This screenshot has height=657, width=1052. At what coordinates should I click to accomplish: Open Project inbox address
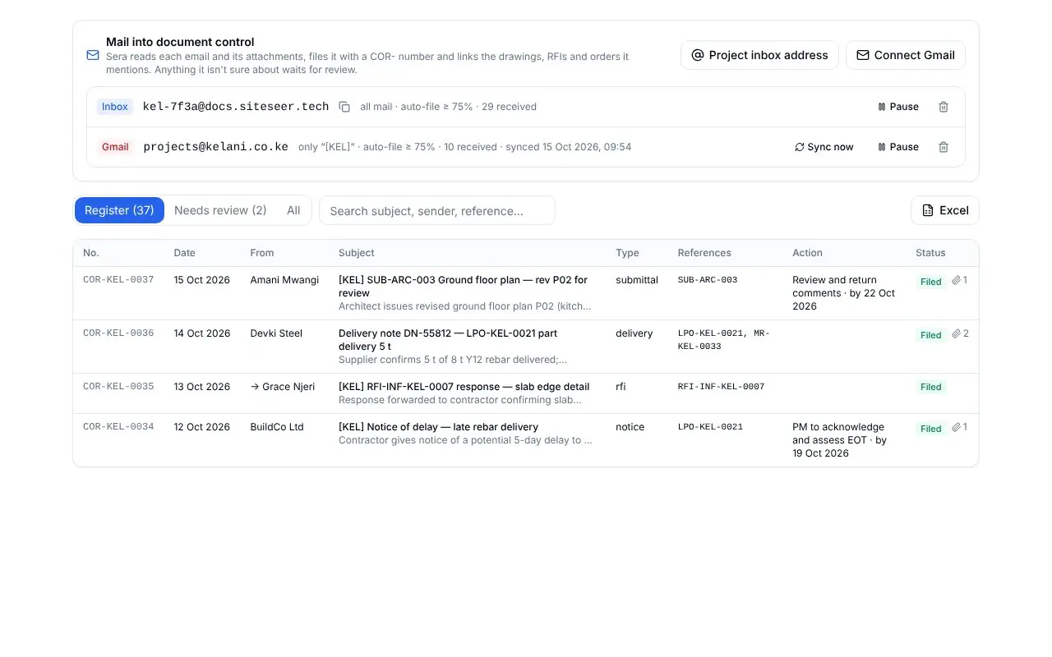pyautogui.click(x=759, y=55)
